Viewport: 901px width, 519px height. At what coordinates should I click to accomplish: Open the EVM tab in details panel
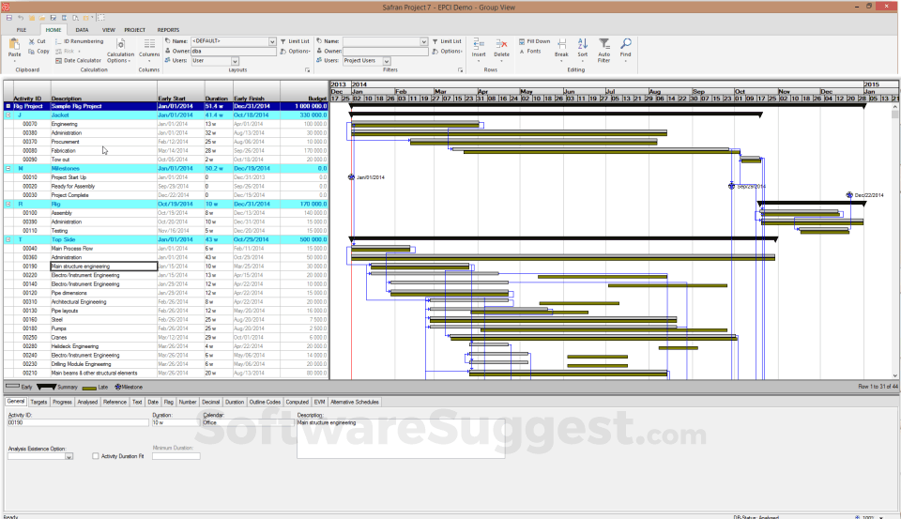(x=319, y=402)
